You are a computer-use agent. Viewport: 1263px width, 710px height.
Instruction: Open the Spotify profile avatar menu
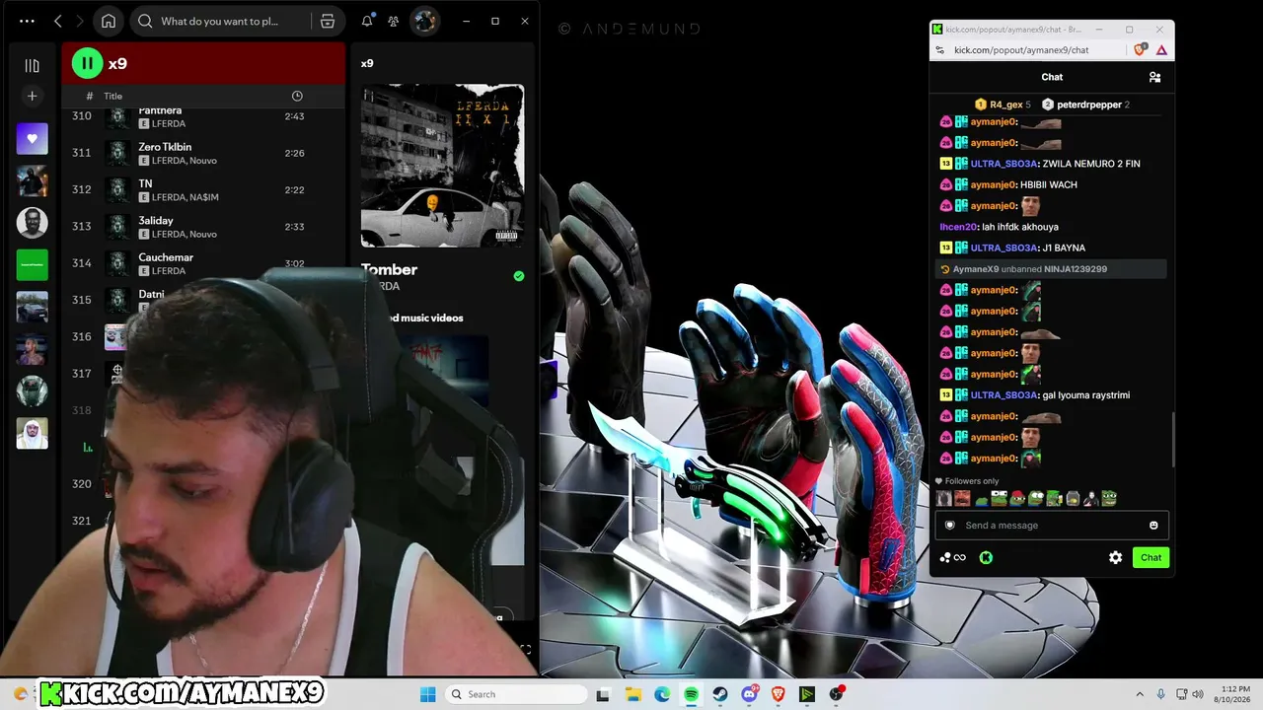[x=424, y=21]
